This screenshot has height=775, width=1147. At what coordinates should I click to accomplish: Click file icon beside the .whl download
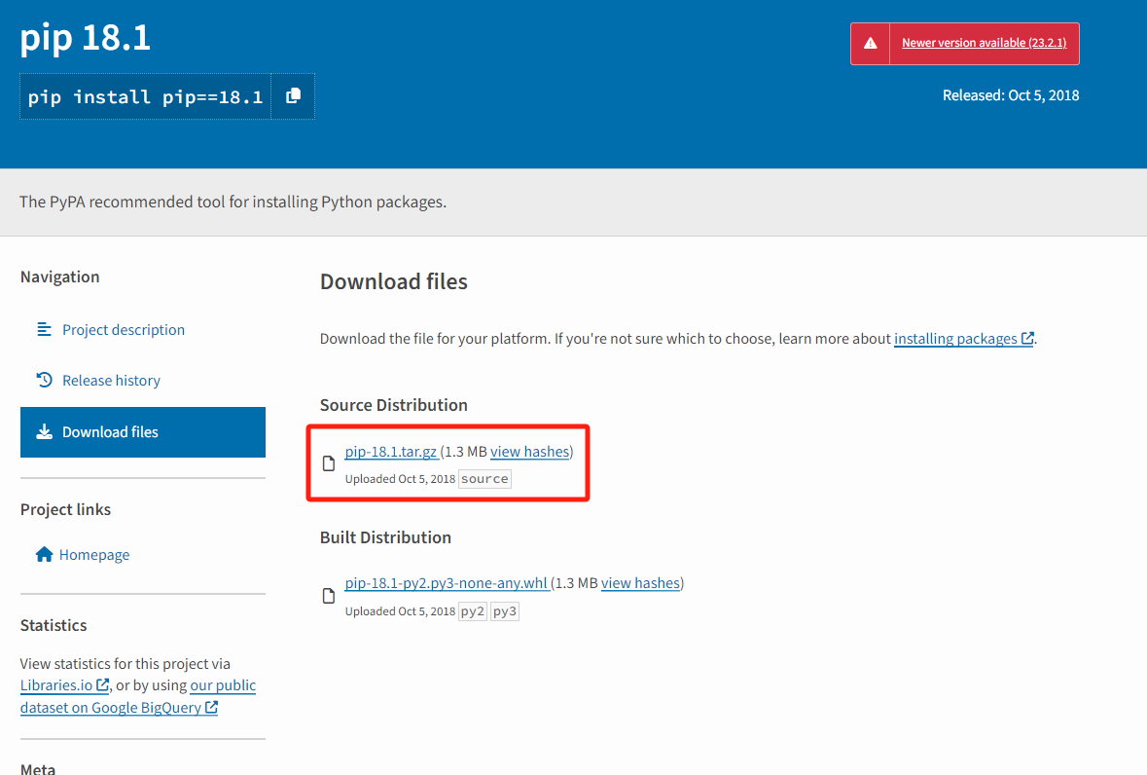pyautogui.click(x=329, y=596)
